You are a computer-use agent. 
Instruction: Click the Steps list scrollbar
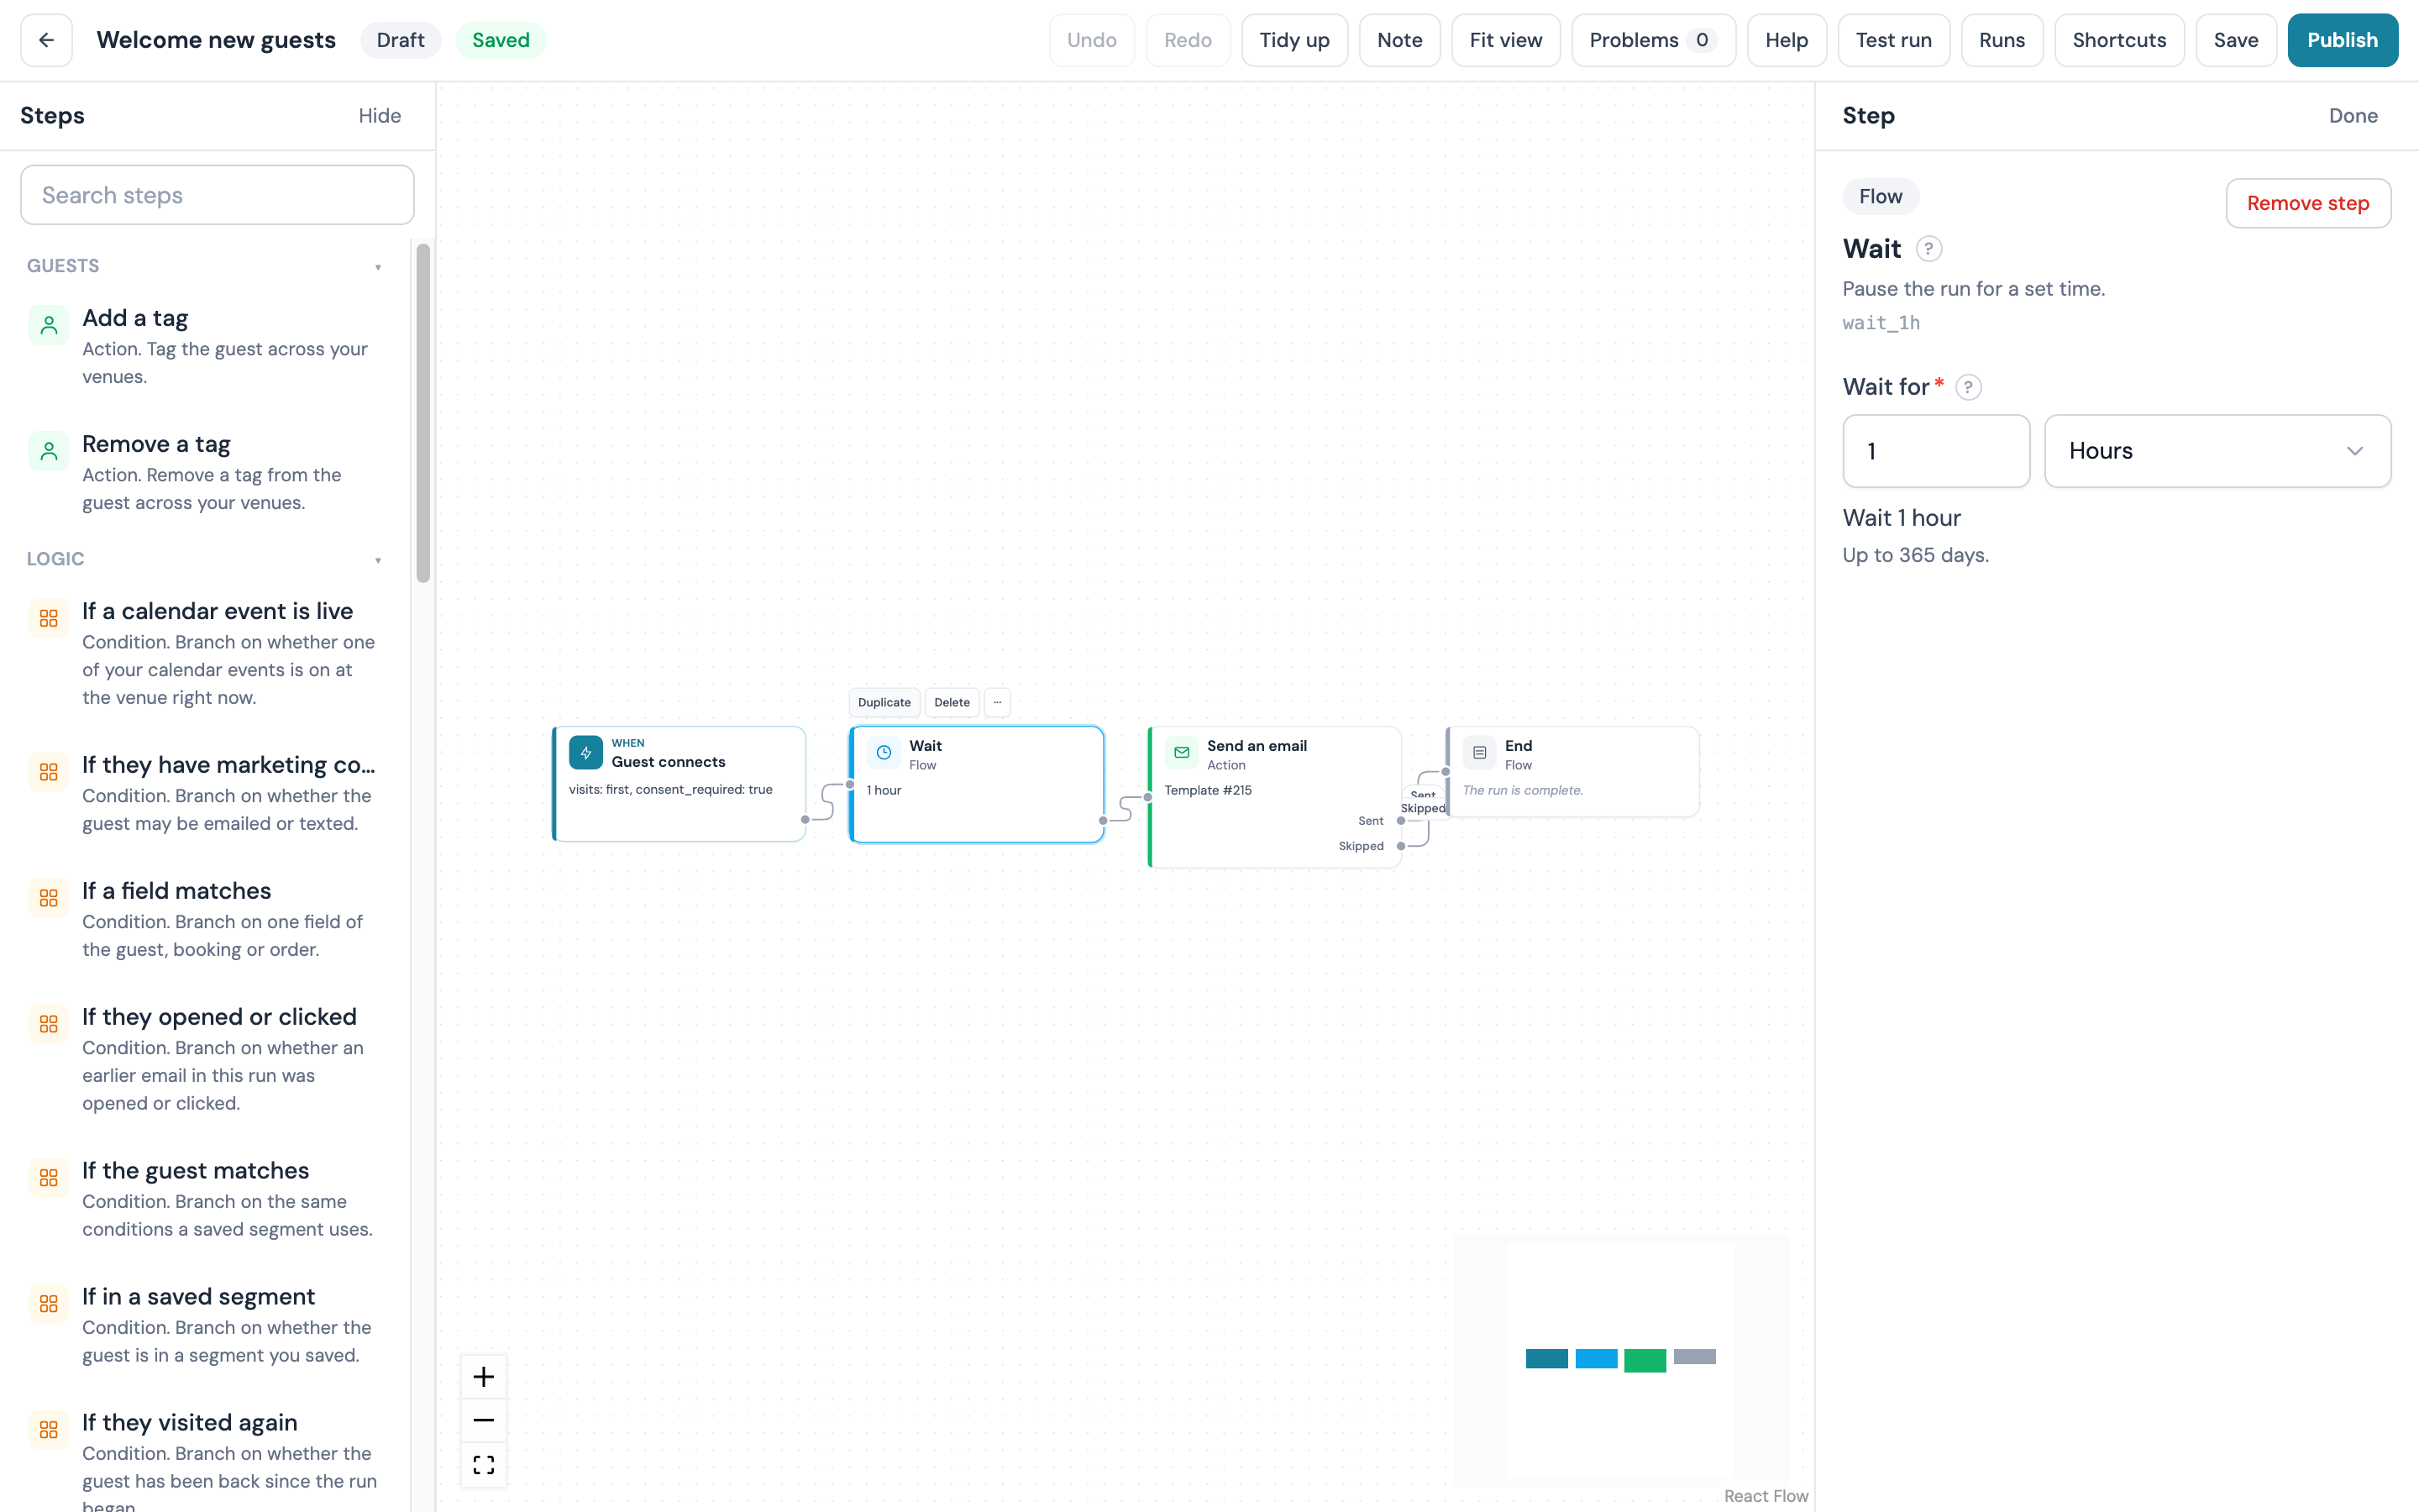tap(422, 412)
